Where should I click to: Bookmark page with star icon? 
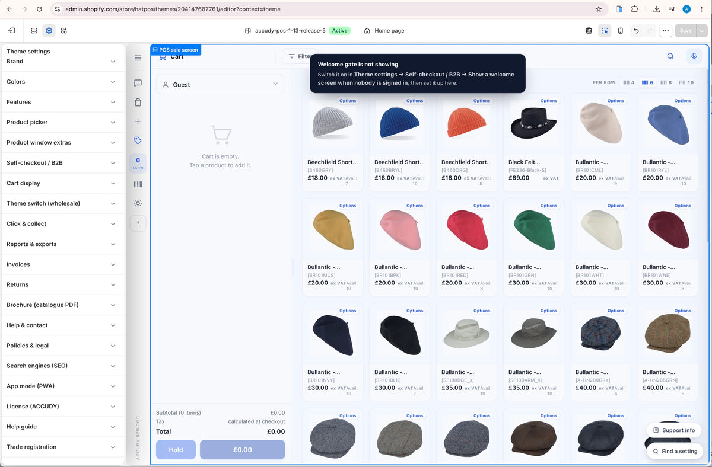click(x=599, y=9)
